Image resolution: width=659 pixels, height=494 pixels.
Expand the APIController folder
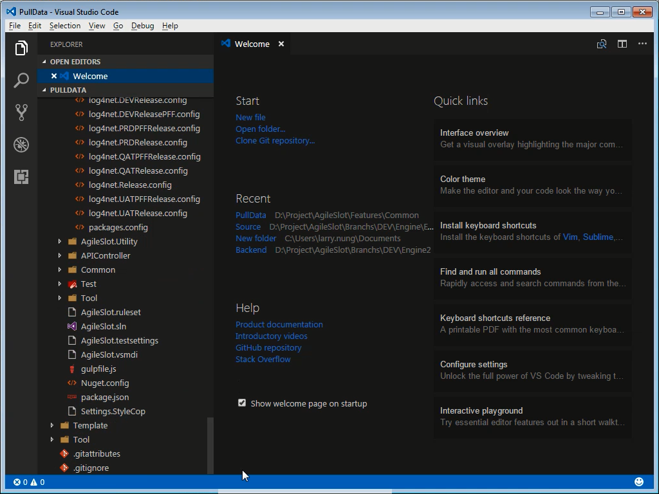point(60,255)
